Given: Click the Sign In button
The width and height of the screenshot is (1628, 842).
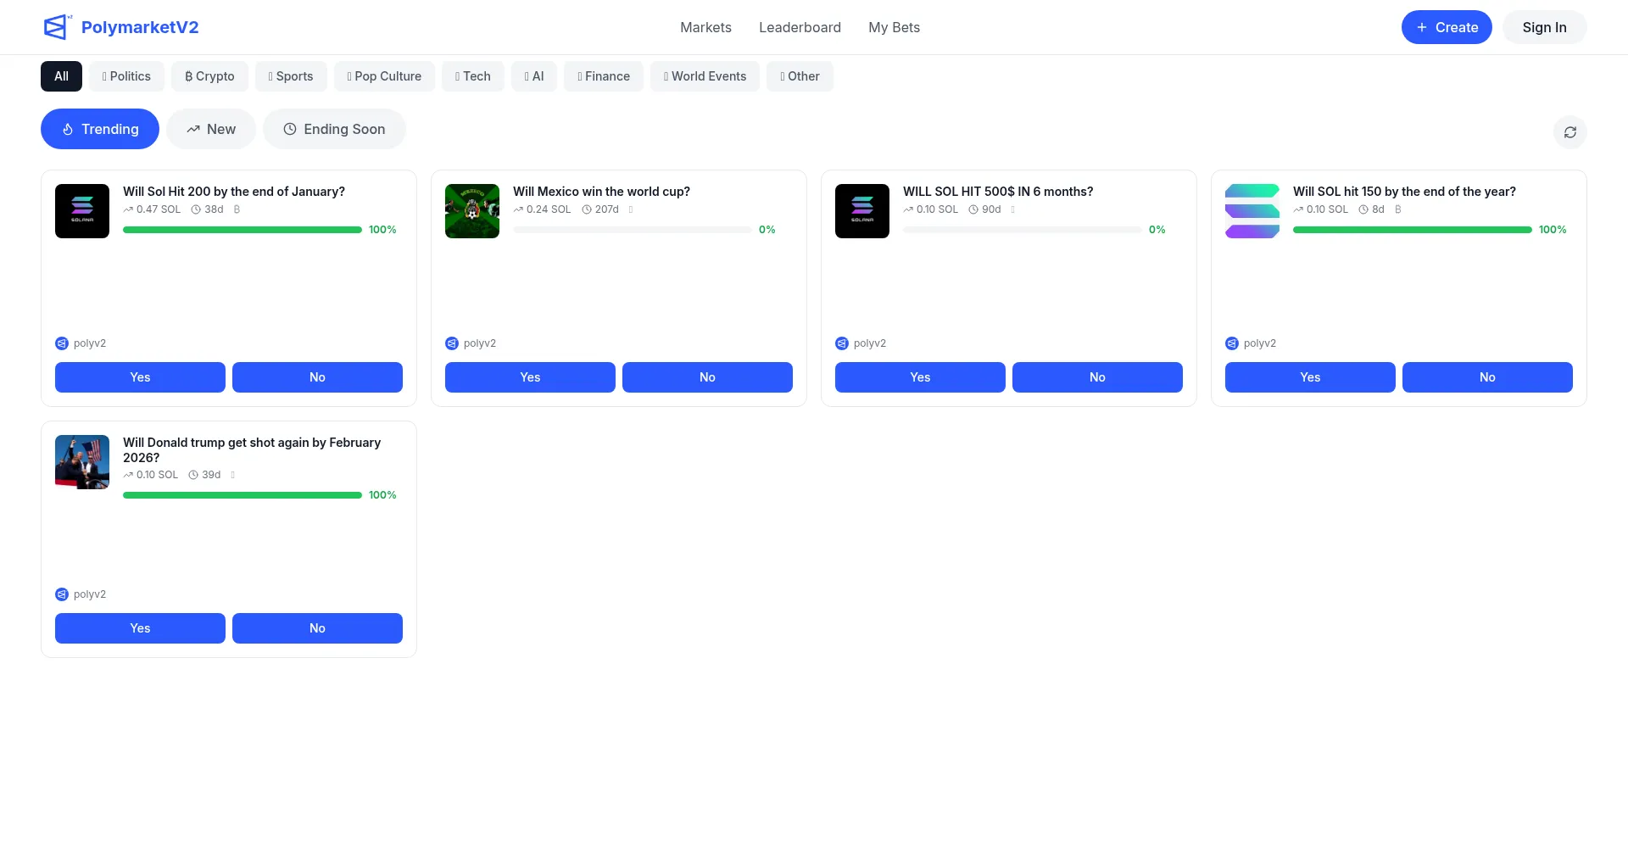Looking at the screenshot, I should coord(1544,27).
